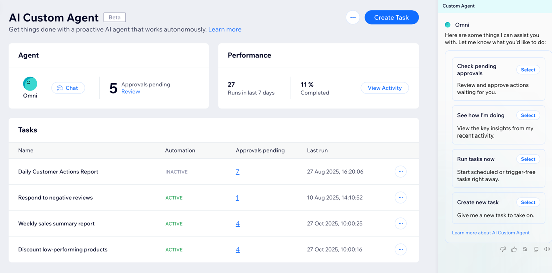Click the View Activity button
Image resolution: width=552 pixels, height=273 pixels.
pos(384,88)
